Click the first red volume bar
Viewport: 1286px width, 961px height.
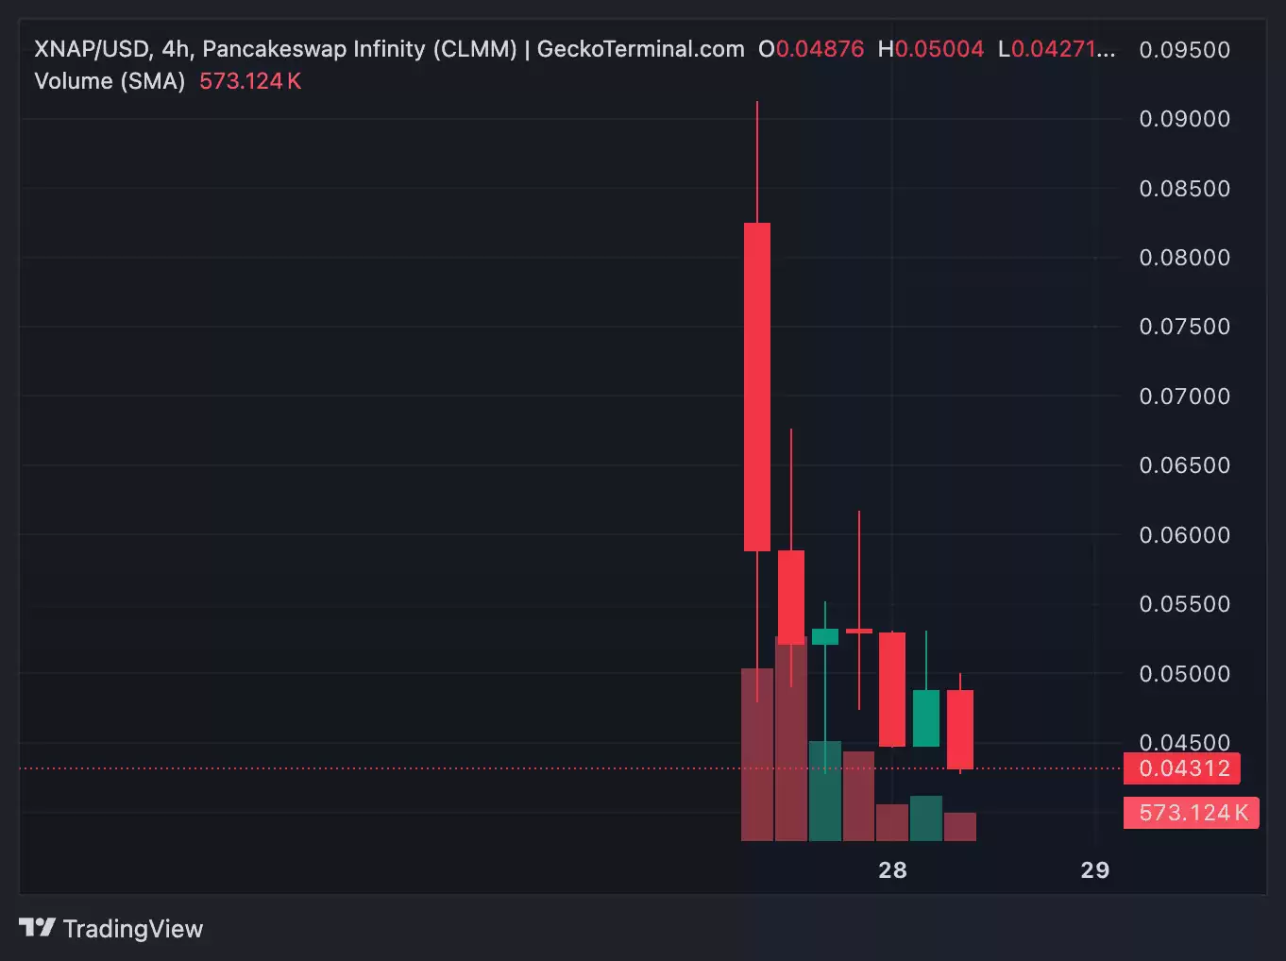pyautogui.click(x=757, y=755)
